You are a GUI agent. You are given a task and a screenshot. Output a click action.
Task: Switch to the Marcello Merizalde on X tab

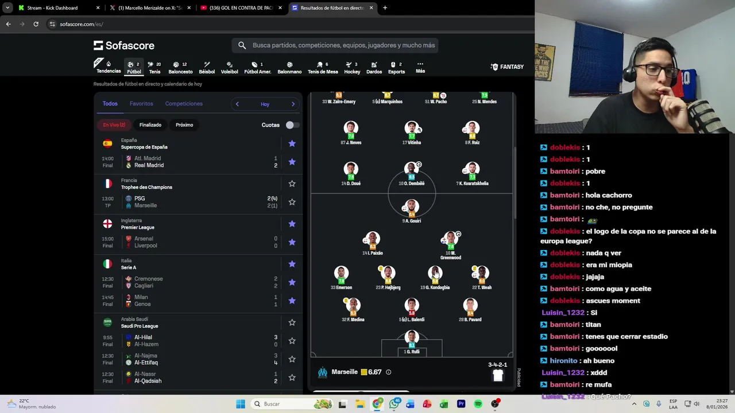(x=150, y=8)
